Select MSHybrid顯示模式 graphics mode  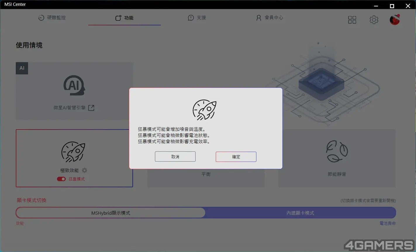click(x=111, y=213)
